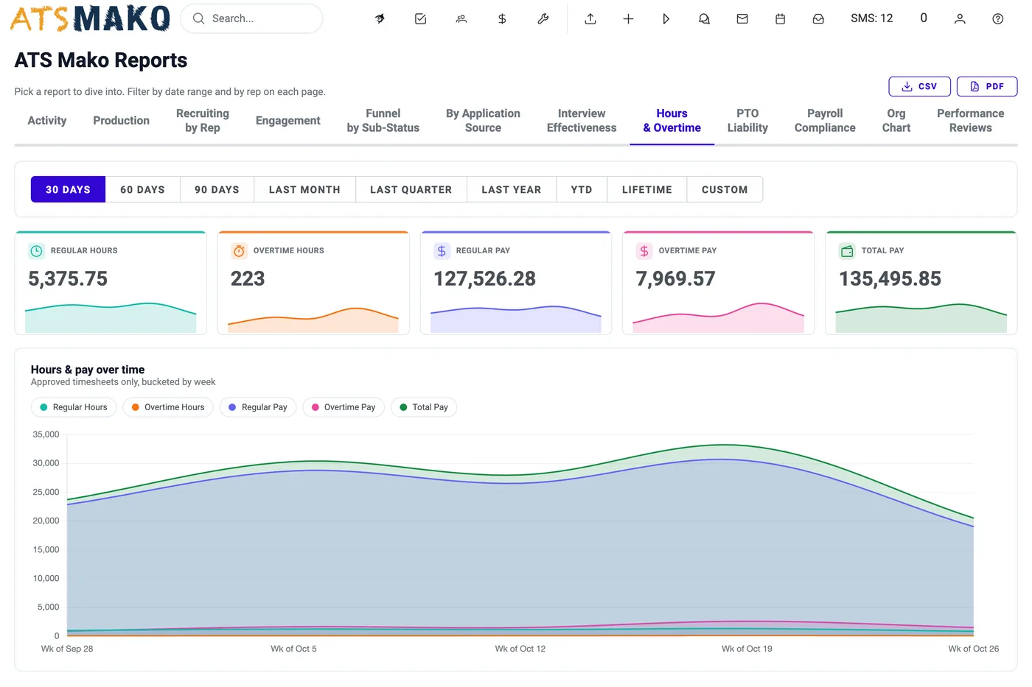The width and height of the screenshot is (1032, 687).
Task: Select the 90 DAYS date range
Action: coord(217,189)
